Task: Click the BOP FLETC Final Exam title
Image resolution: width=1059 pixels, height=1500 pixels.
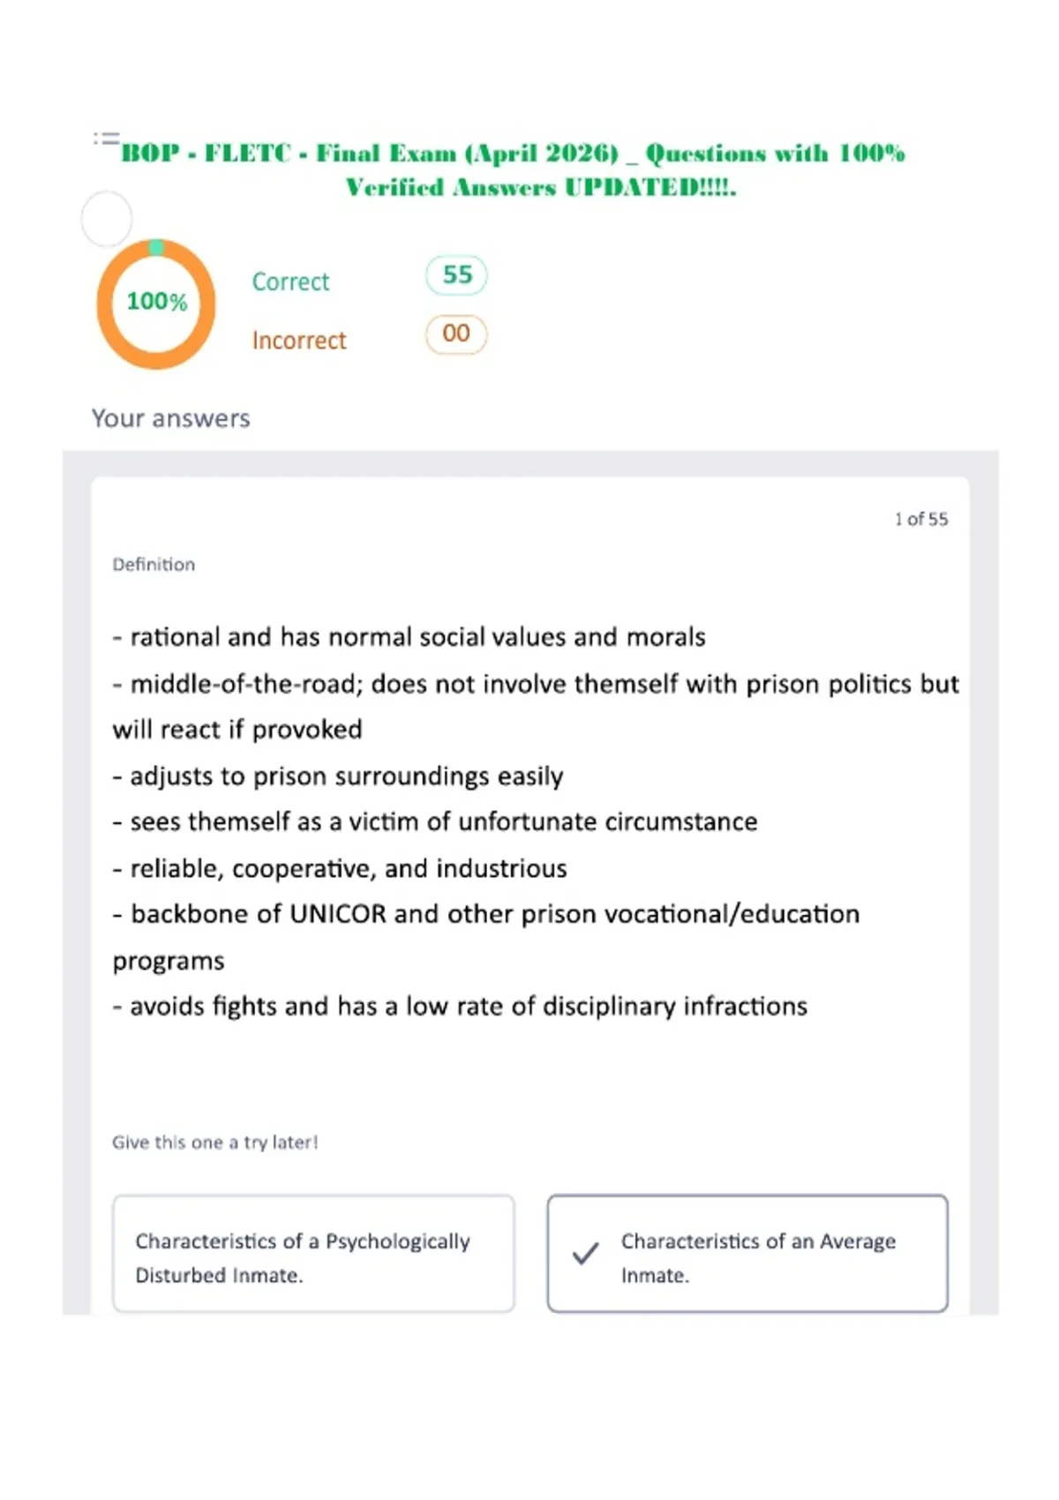Action: [x=513, y=154]
